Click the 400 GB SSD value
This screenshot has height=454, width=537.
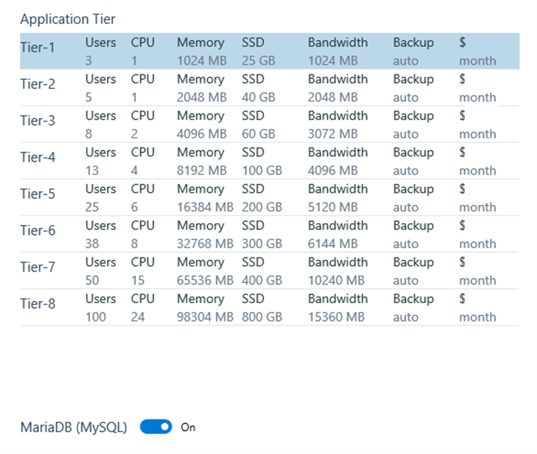coord(262,280)
